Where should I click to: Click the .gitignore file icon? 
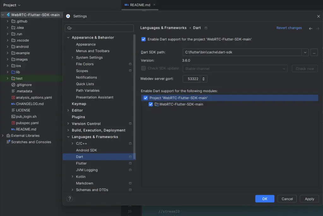pyautogui.click(x=13, y=85)
